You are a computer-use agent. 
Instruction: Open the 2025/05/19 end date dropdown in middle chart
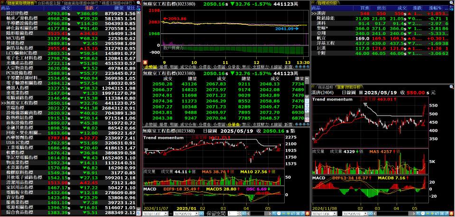coord(197,214)
